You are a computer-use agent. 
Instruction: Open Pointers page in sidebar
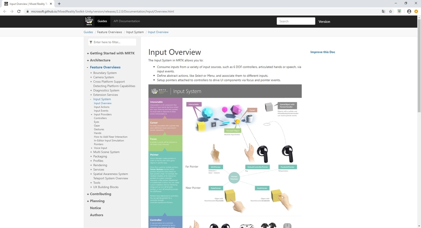tap(99, 144)
